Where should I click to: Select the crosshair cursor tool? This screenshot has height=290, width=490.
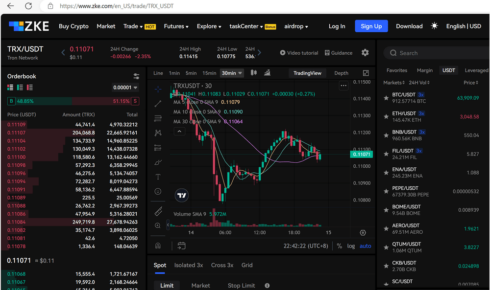coord(158,89)
